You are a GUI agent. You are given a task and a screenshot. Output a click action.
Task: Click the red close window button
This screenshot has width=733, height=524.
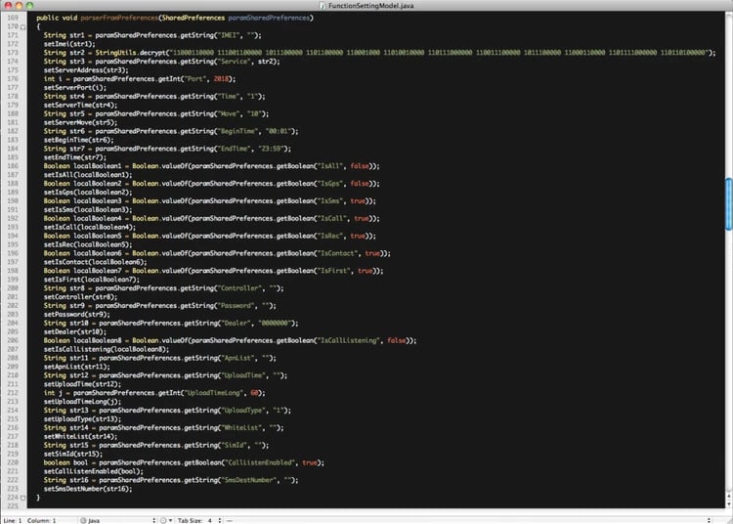9,6
